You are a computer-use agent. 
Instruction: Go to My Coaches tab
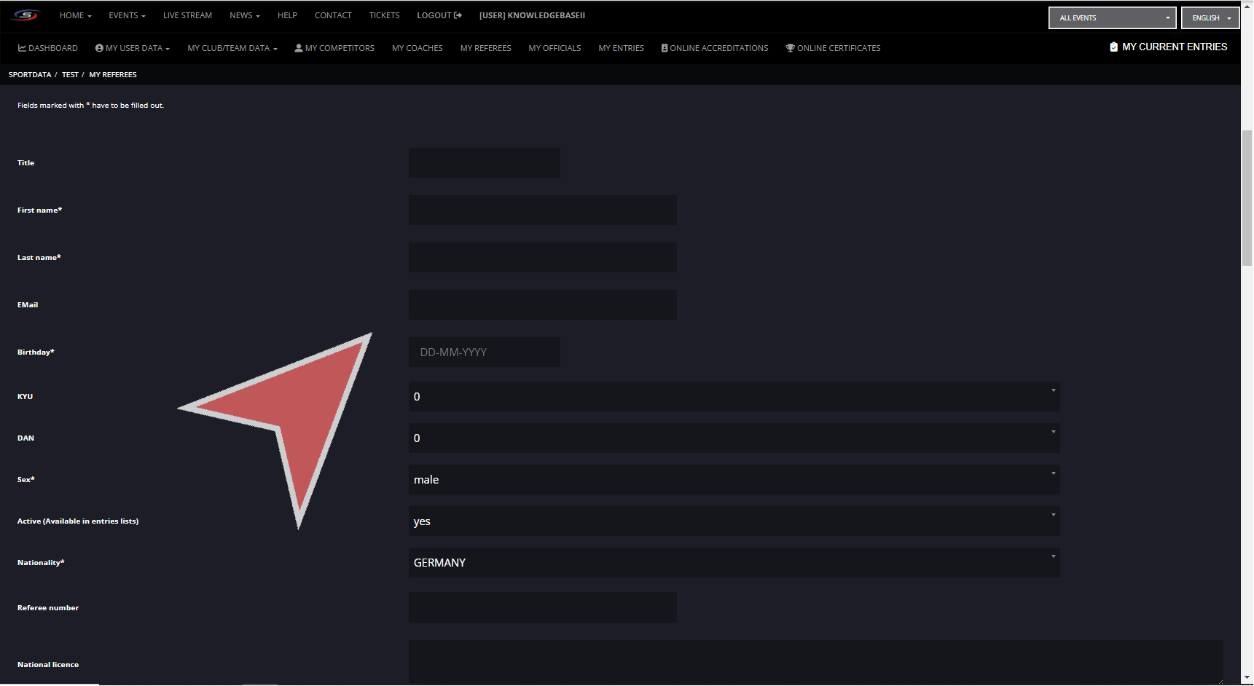coord(417,48)
